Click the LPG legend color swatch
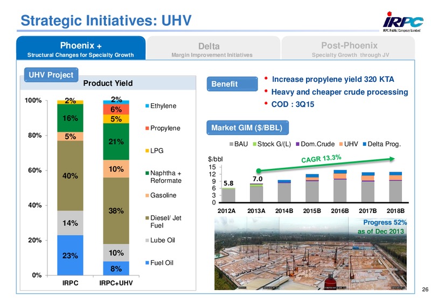 click(x=147, y=151)
